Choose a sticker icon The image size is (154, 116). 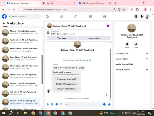[57, 105]
